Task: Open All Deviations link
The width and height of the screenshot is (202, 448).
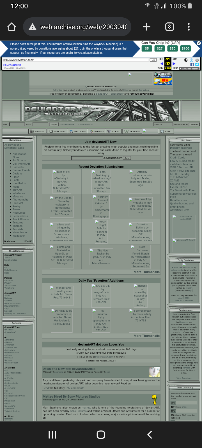Action: click(13, 145)
